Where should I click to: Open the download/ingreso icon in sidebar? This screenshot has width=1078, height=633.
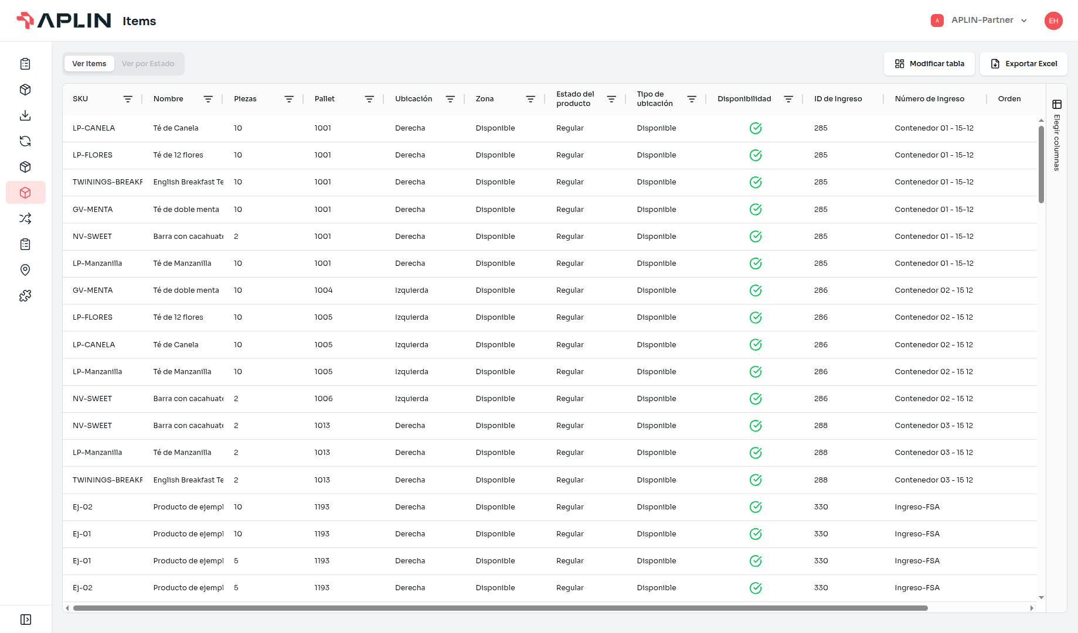point(25,115)
